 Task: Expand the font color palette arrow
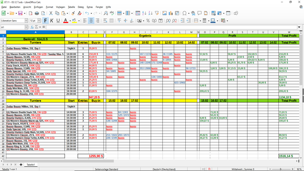pos(70,21)
